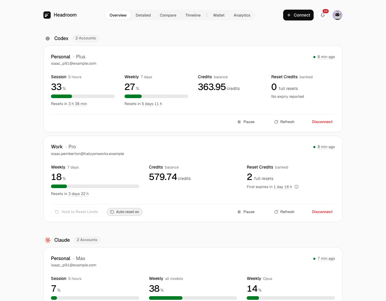Image resolution: width=386 pixels, height=301 pixels.
Task: Click the Claude Personal Max account title
Action: [68, 259]
